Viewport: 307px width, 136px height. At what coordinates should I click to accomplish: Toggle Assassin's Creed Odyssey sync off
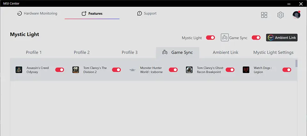point(60,70)
